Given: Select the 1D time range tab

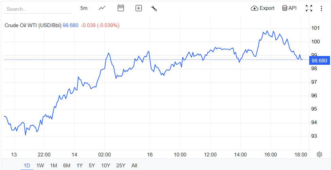Looking at the screenshot, I should (x=27, y=166).
